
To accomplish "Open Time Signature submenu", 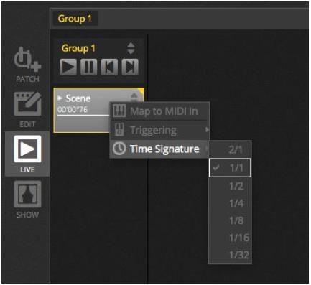I will pyautogui.click(x=159, y=149).
